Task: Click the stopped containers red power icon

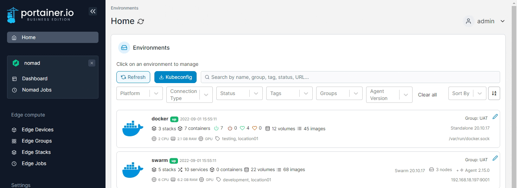Action: pos(230,128)
